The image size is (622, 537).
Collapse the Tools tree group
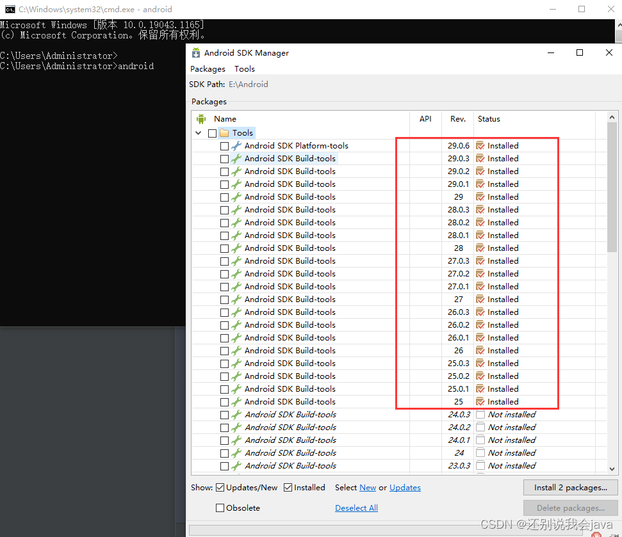(199, 132)
